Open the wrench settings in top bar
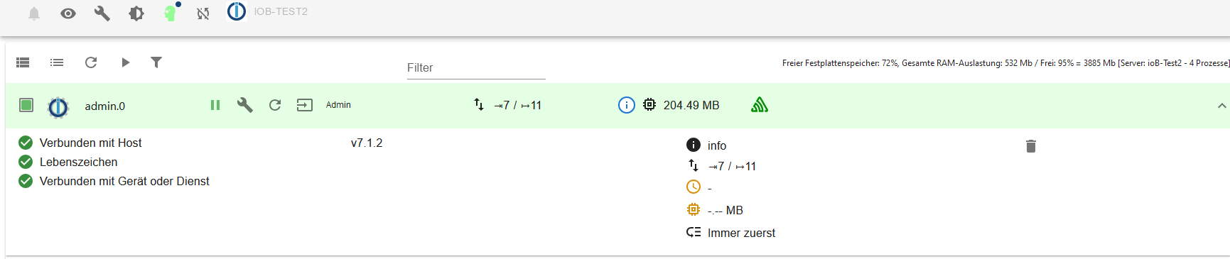 click(x=102, y=13)
